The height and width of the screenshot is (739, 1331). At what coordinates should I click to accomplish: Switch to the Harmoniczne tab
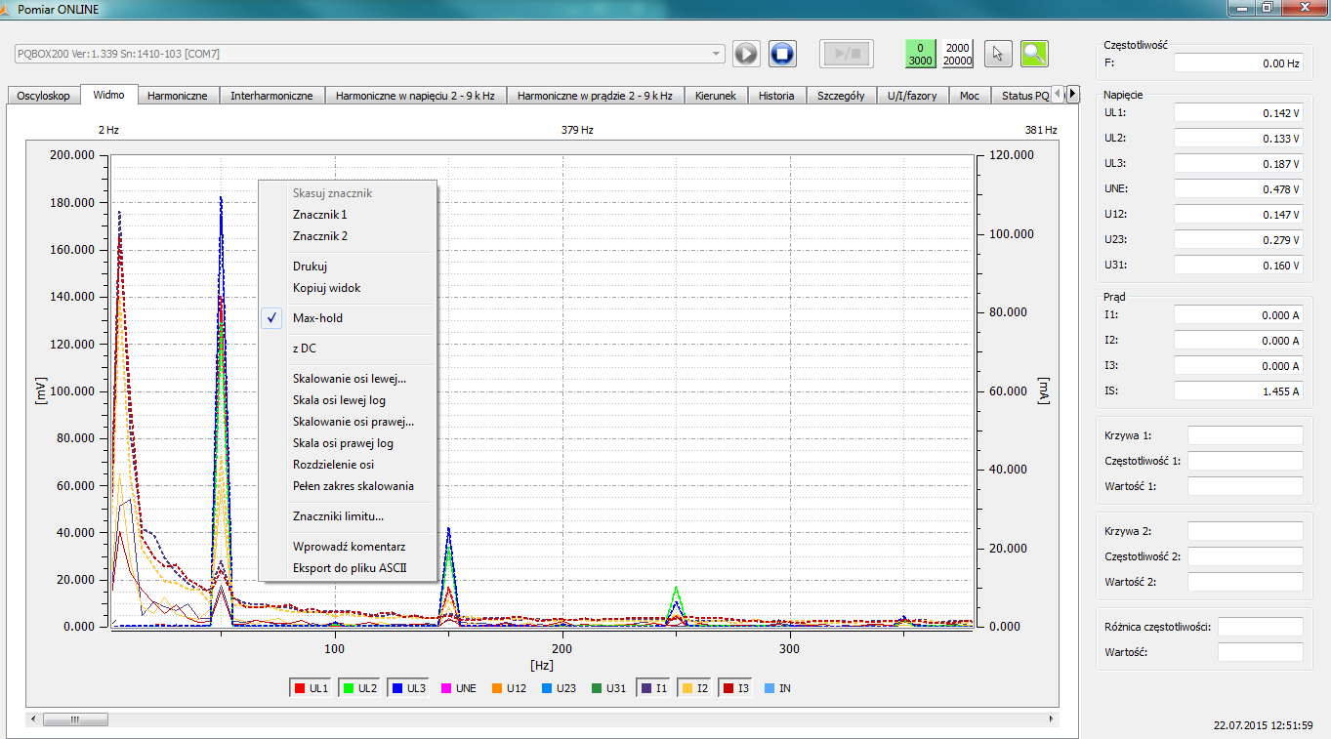(x=177, y=96)
